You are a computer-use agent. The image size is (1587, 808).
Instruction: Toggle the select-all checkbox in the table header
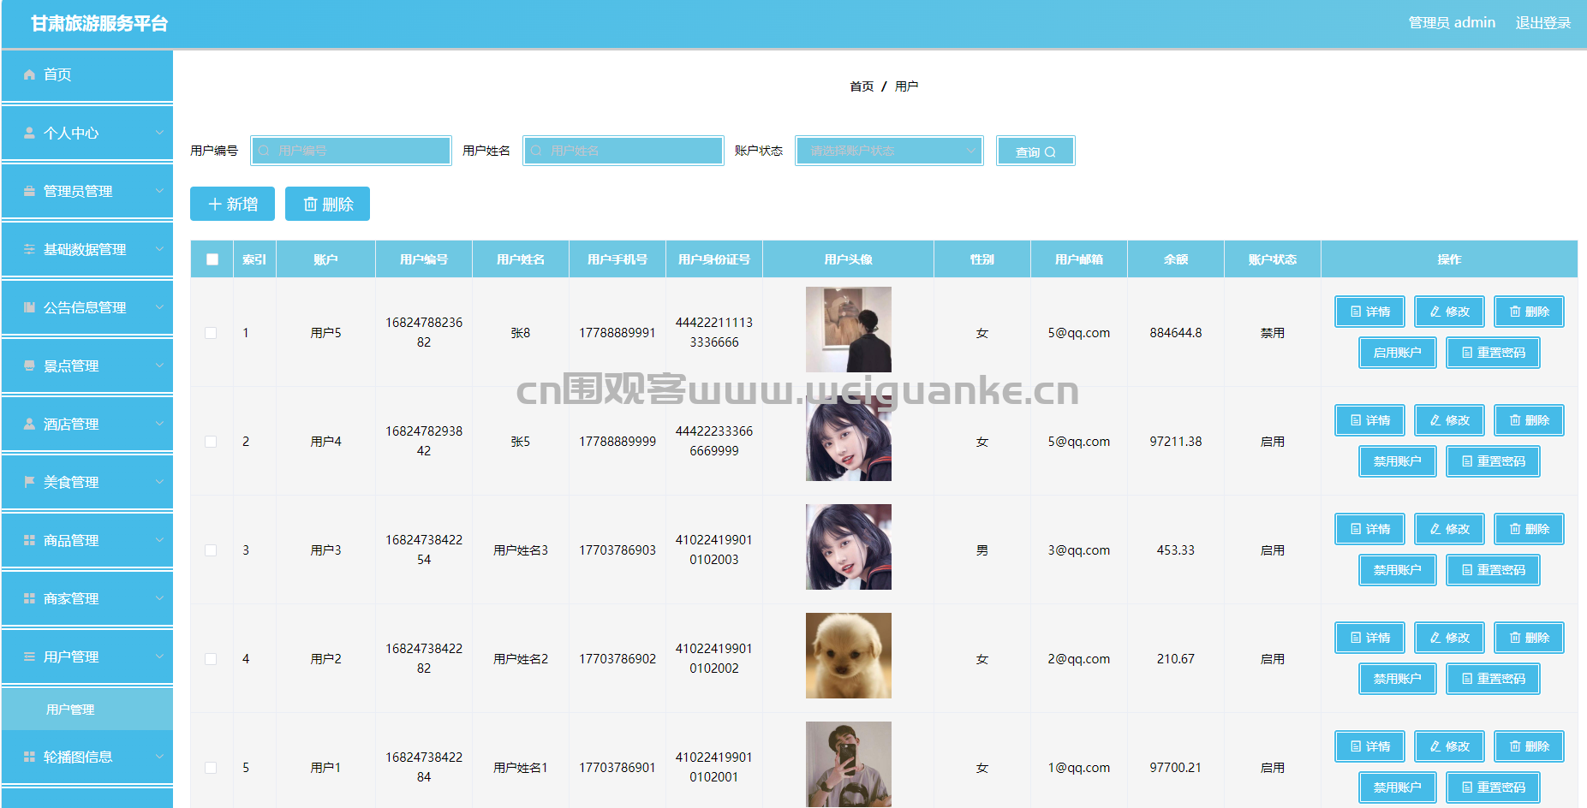click(x=212, y=259)
